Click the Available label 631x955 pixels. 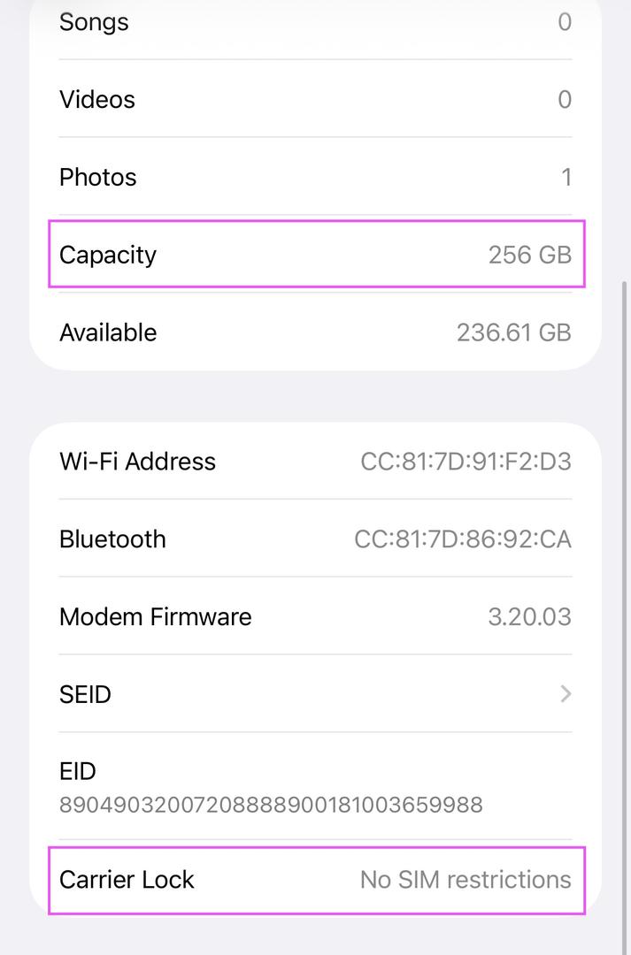(x=108, y=332)
